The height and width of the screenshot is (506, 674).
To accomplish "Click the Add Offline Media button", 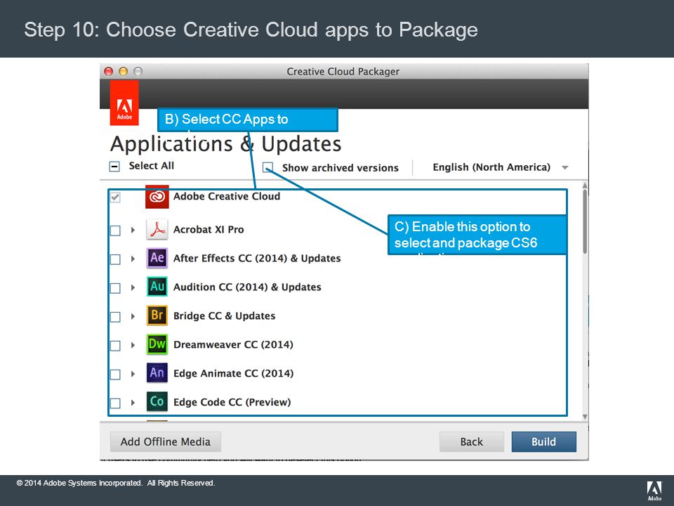I will 166,442.
